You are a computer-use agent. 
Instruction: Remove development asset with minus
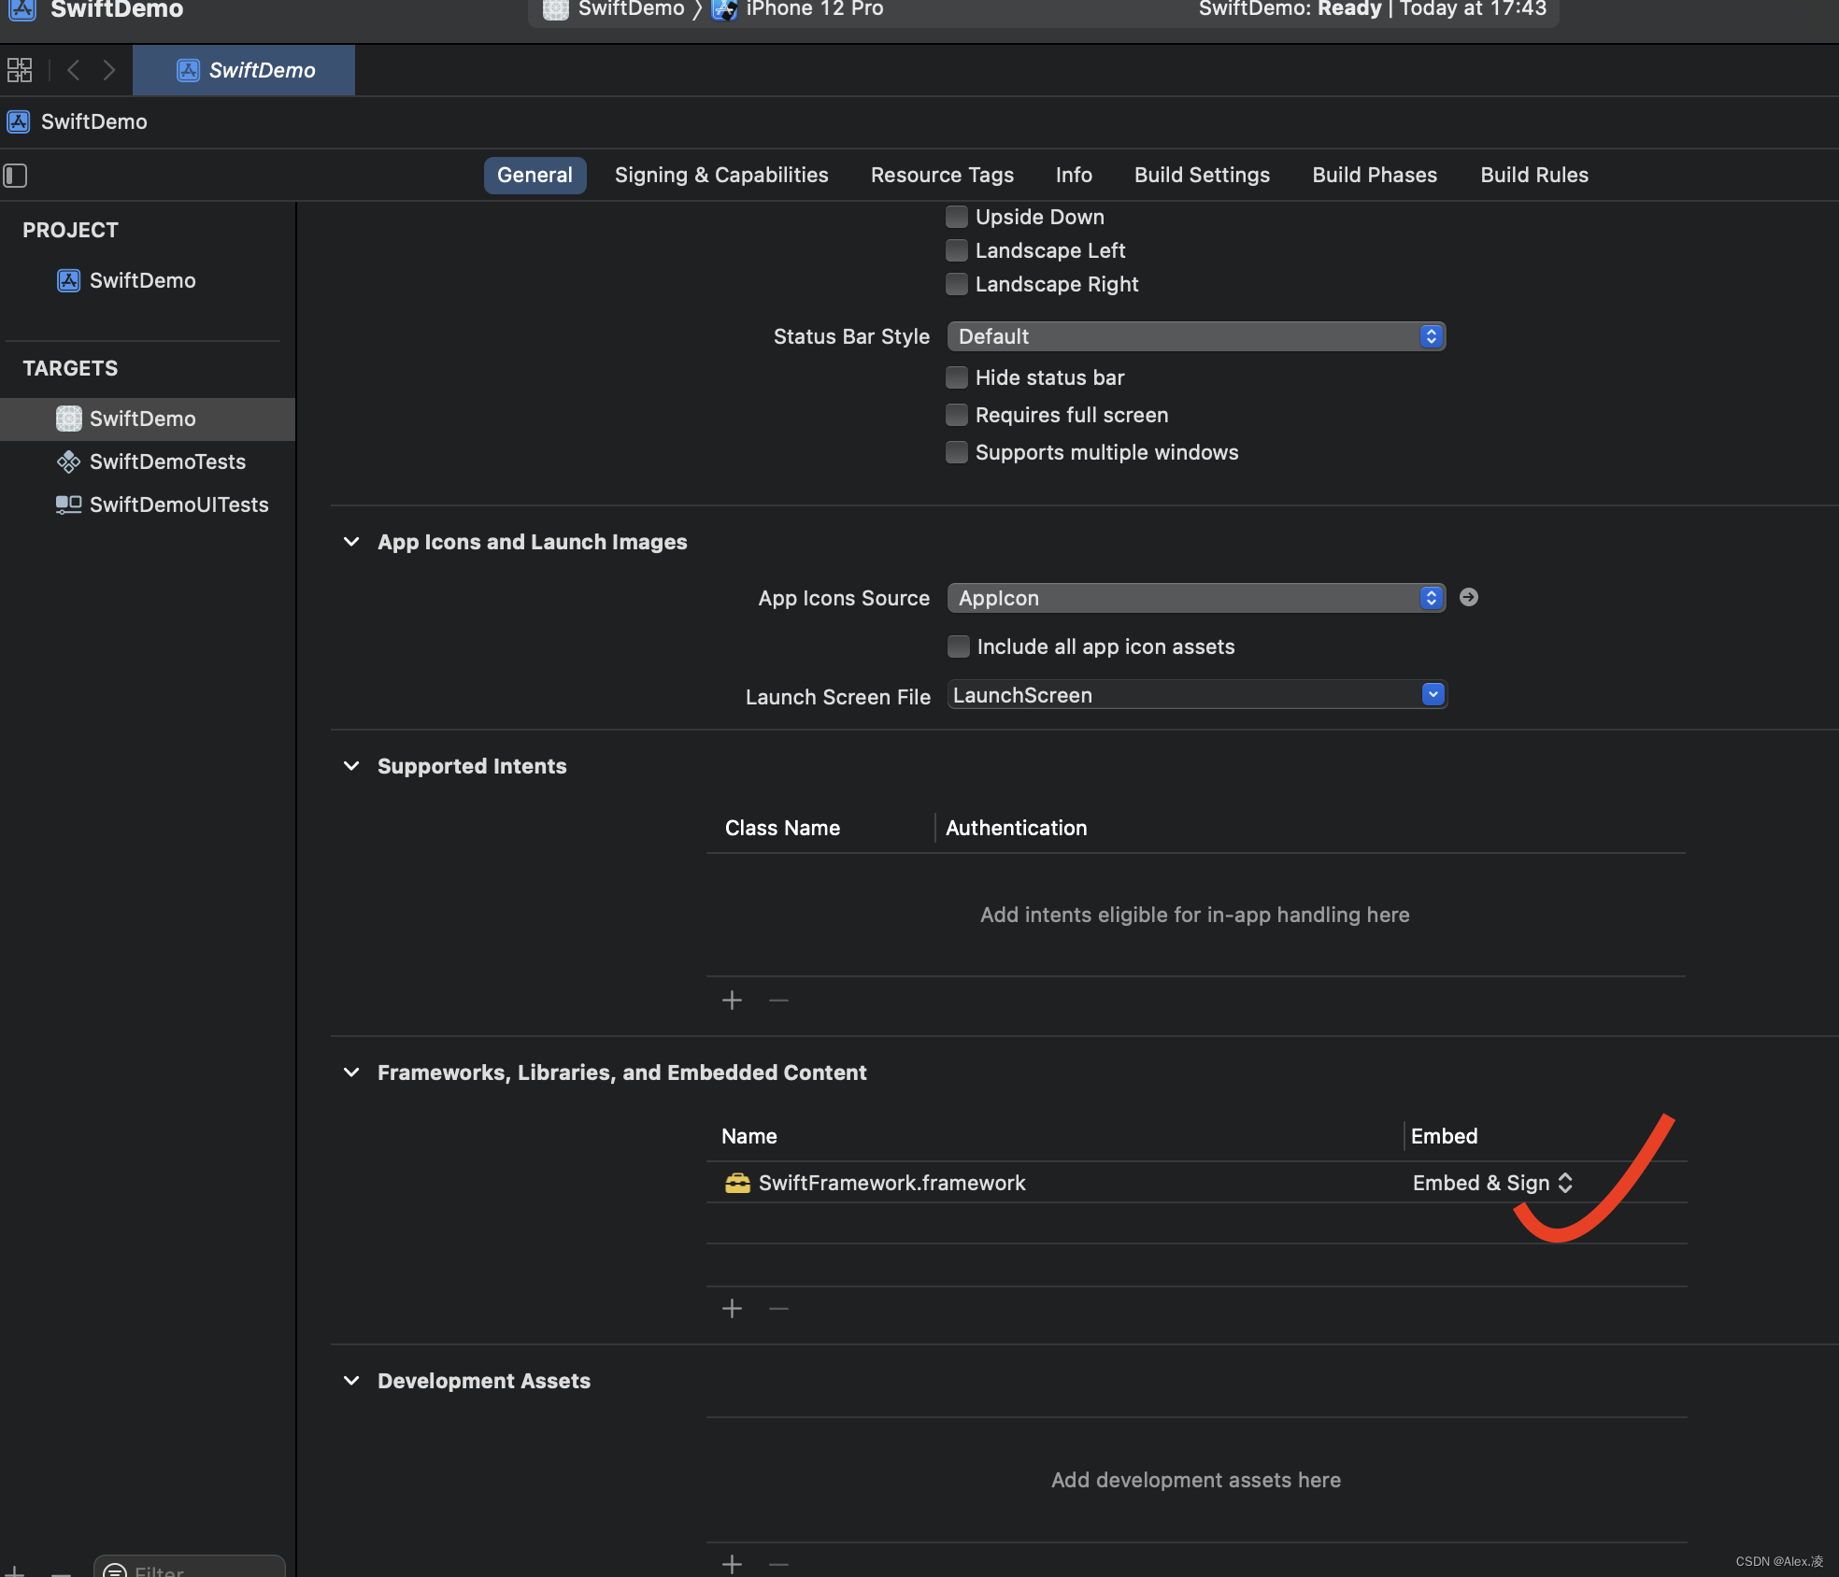[778, 1563]
